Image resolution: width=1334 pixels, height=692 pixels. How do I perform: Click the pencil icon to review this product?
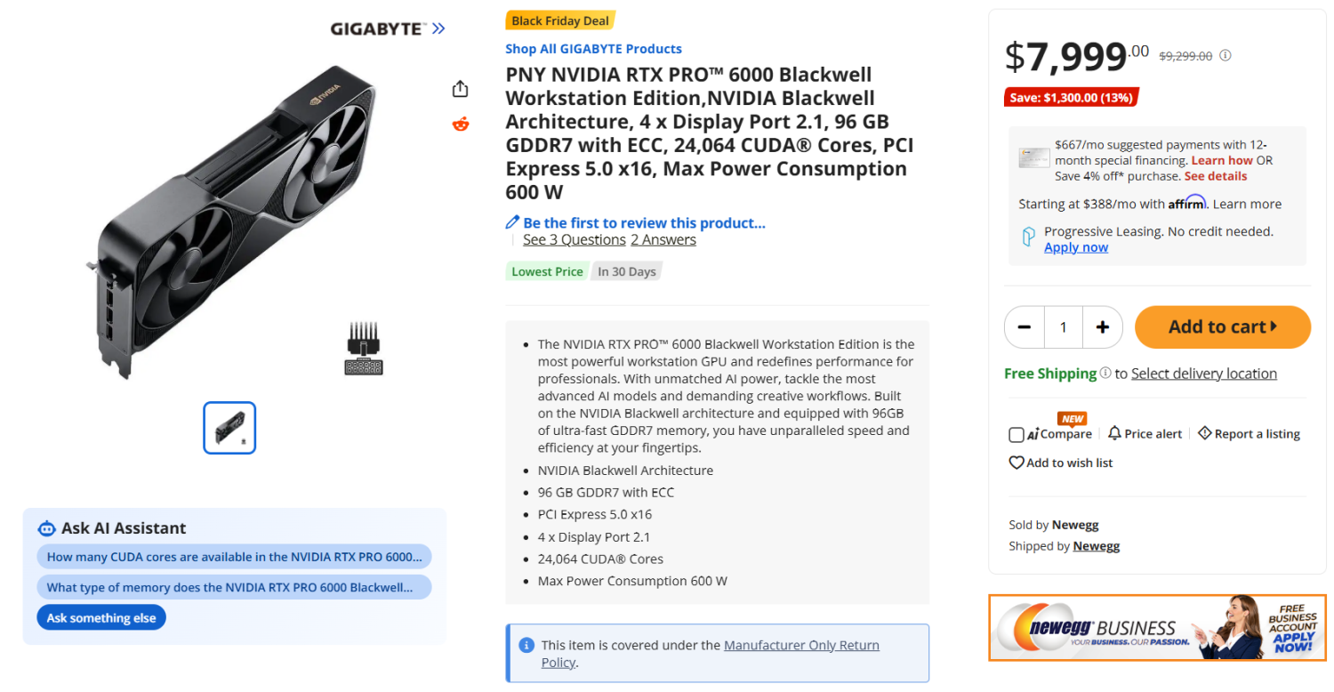pos(512,222)
